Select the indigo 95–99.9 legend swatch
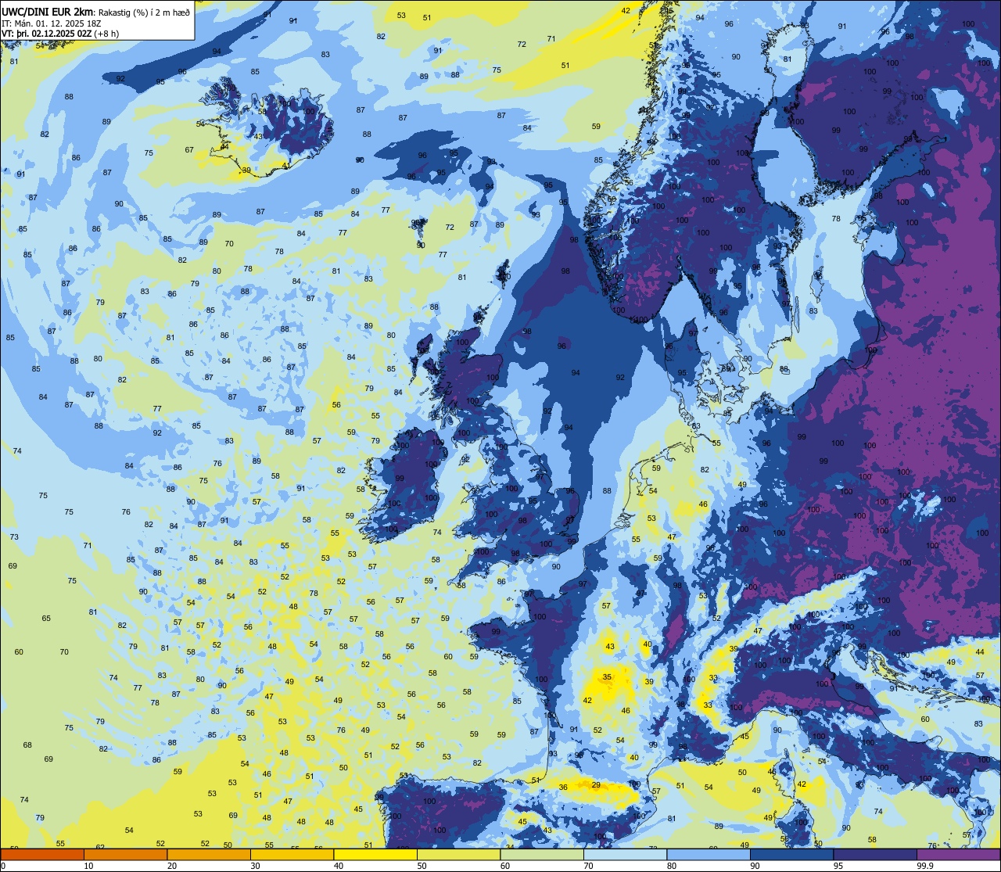 875,854
